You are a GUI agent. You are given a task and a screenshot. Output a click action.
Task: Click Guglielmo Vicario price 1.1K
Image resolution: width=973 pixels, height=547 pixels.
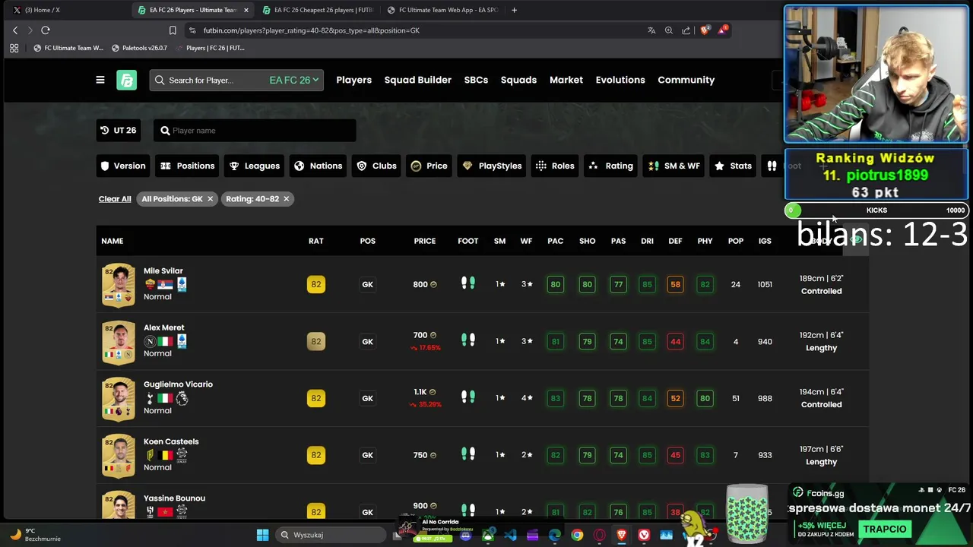pos(424,392)
